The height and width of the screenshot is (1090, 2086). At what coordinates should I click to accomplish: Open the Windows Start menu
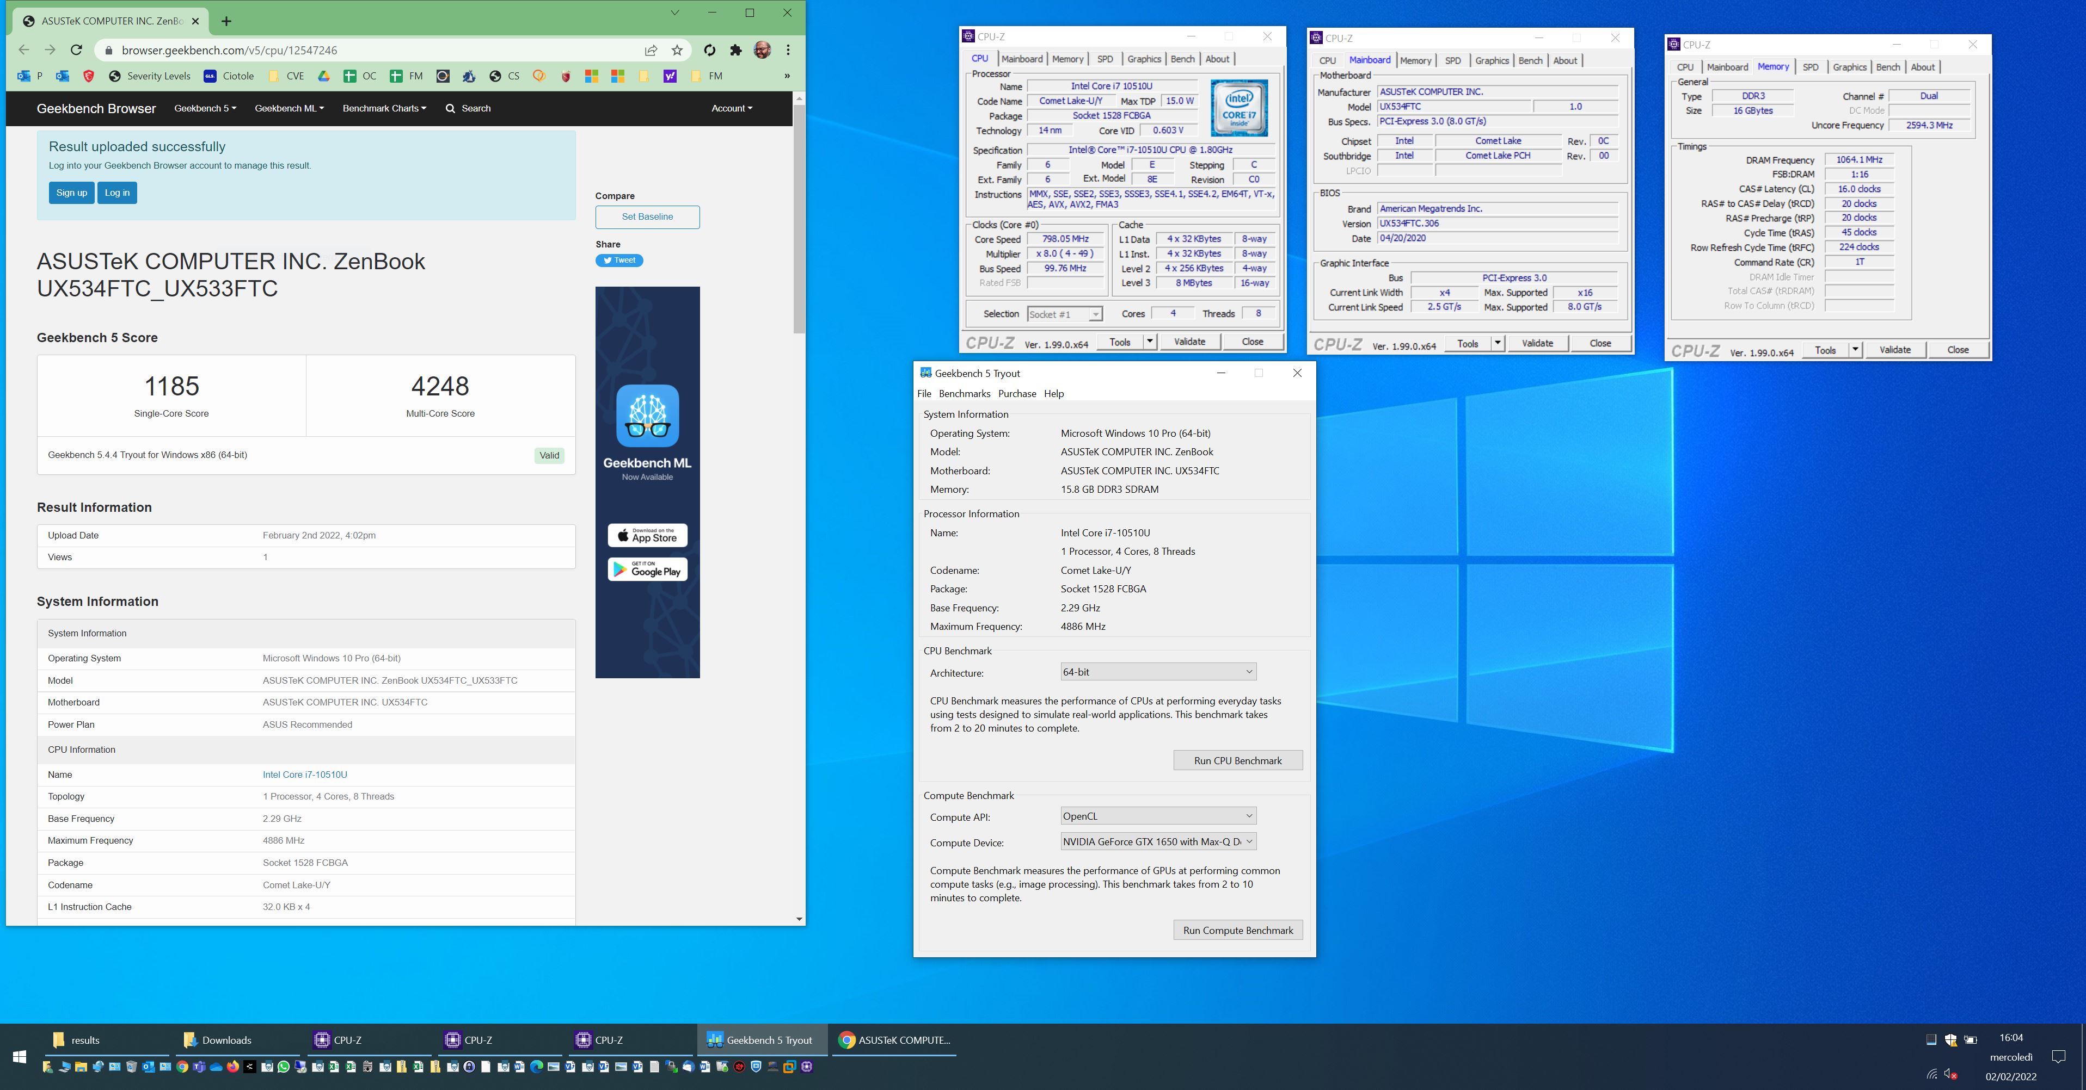point(20,1056)
